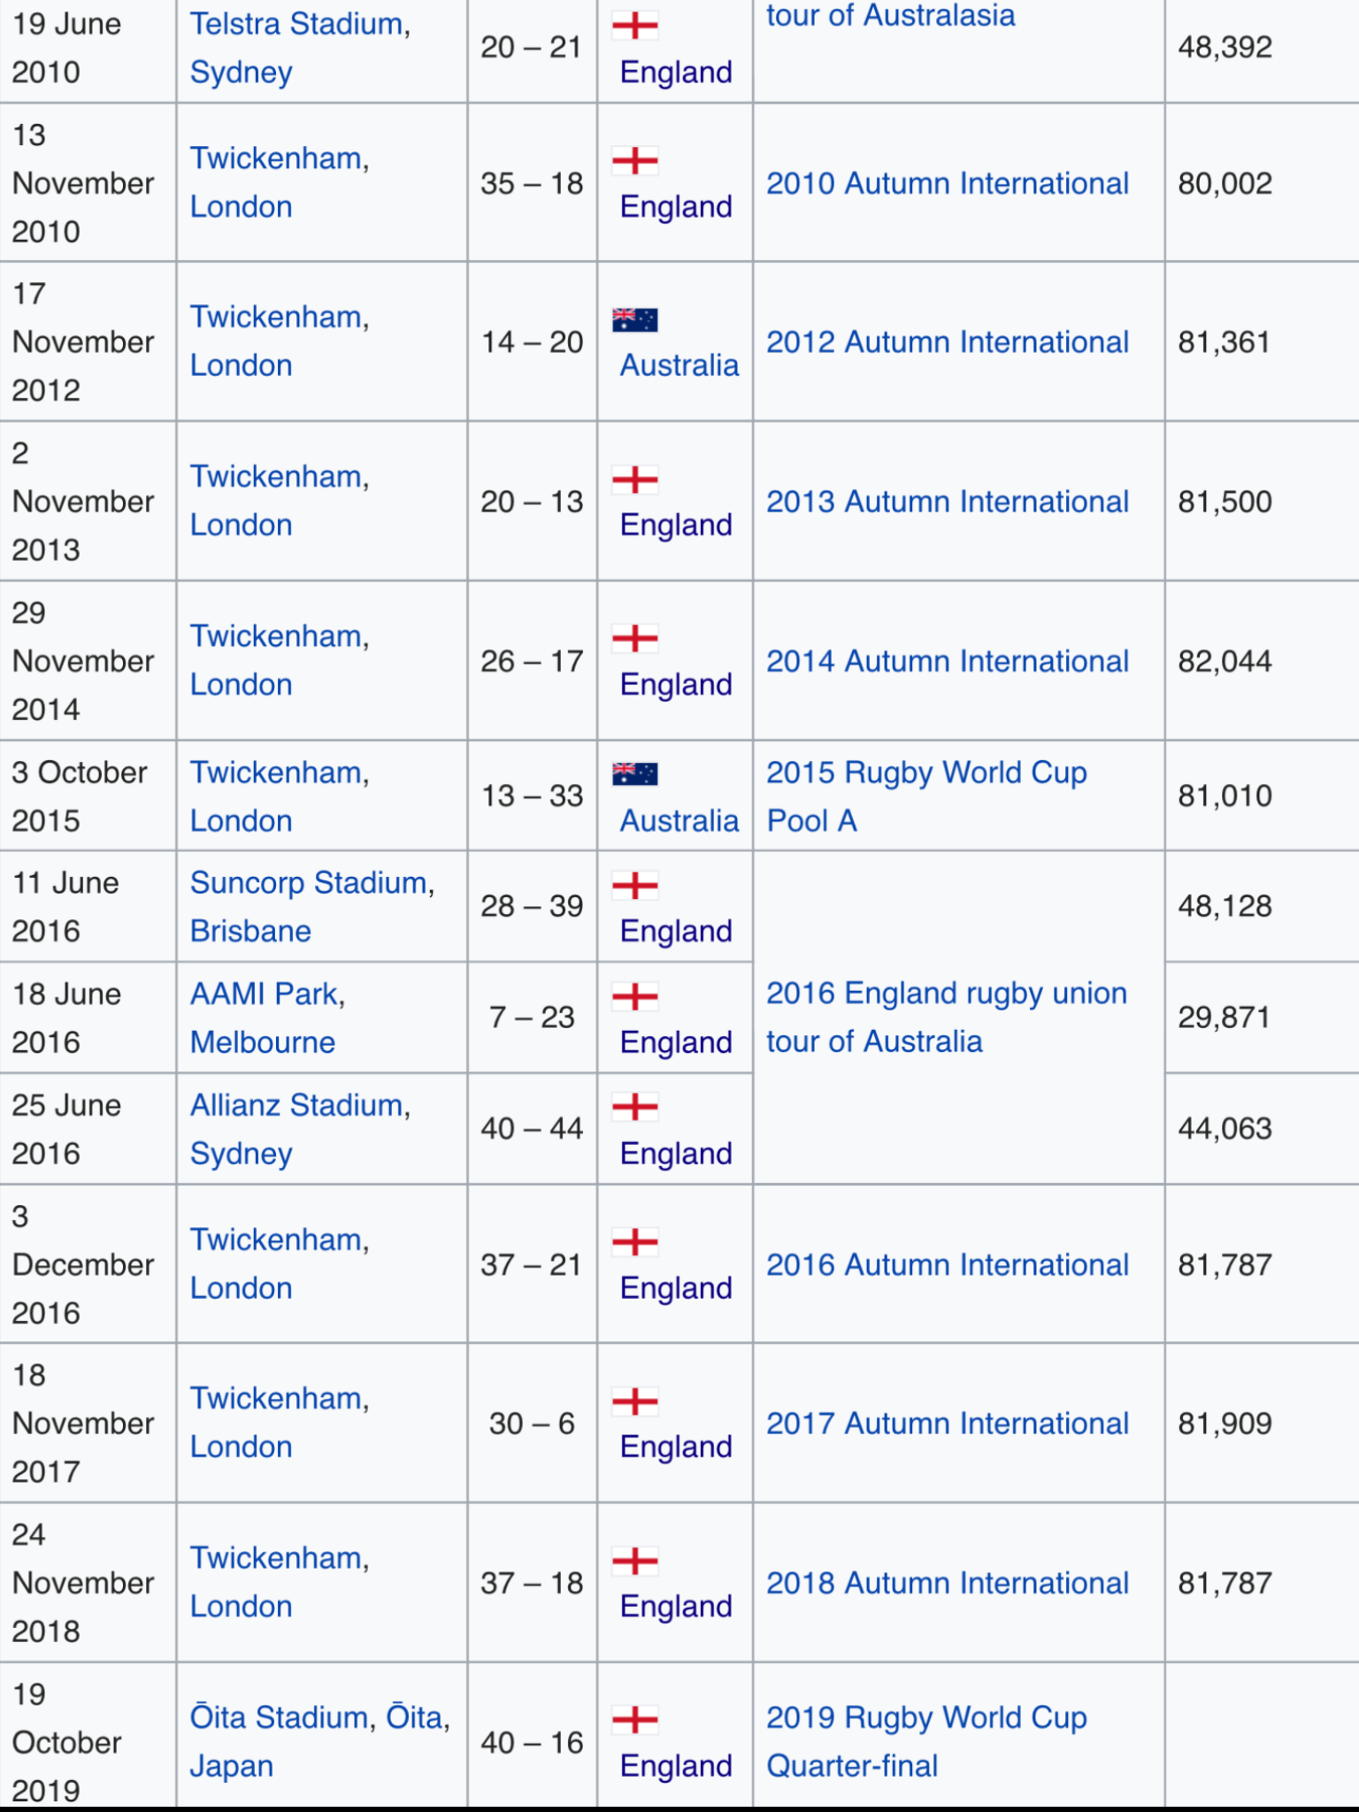Select the attendance value 80,002

[x=1225, y=183]
